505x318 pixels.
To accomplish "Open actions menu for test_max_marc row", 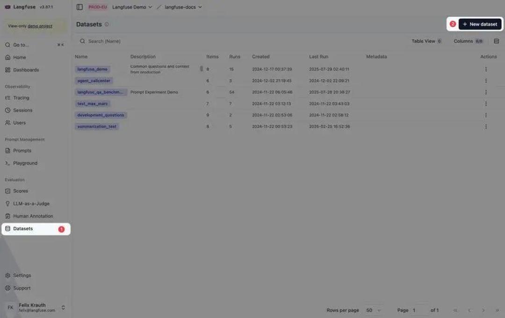I will [x=486, y=104].
